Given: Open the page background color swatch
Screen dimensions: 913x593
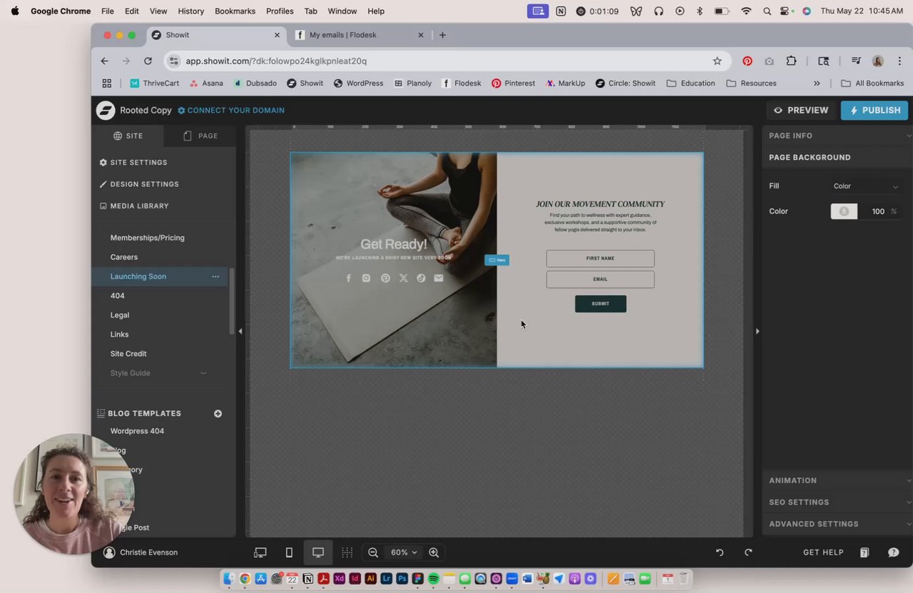Looking at the screenshot, I should tap(844, 211).
